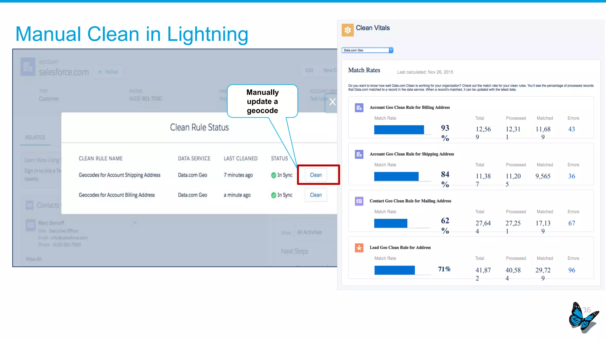
Task: Click Clean for Account Billing Address geocodes
Action: click(316, 195)
